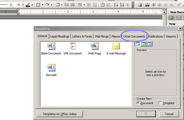The width and height of the screenshot is (184, 120).
Task: Click the cell alignment icon
Action: point(80,5)
